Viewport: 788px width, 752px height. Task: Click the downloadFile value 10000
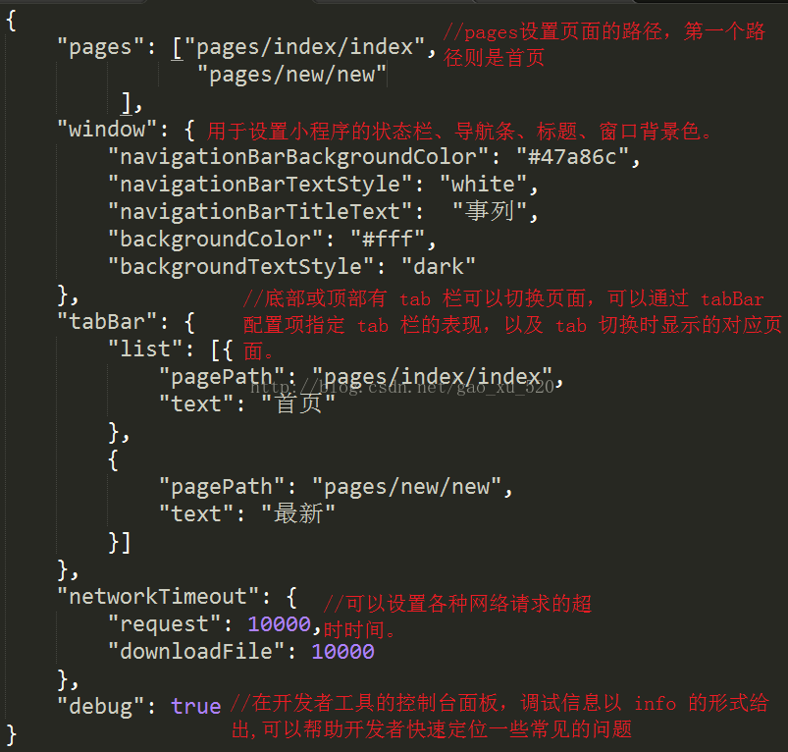click(x=342, y=652)
